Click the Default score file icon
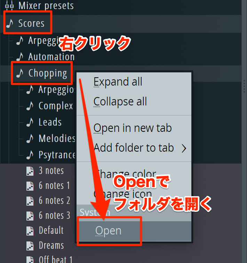The width and height of the screenshot is (247, 263). pos(30,231)
